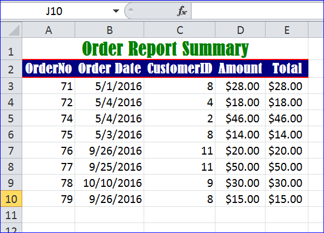Viewport: 324px width, 233px height.
Task: Select Amount cell $46.00 in column D
Action: point(240,118)
